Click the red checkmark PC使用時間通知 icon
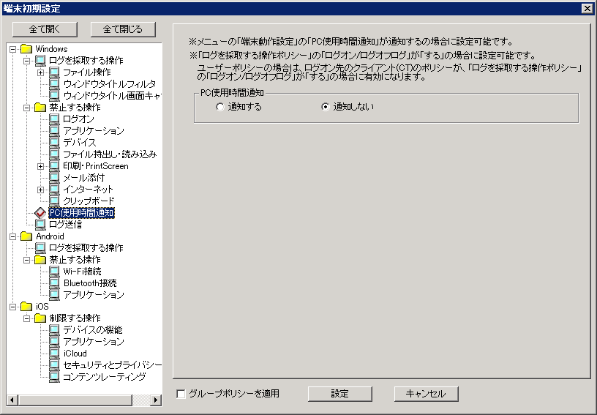Viewport: 597px width, 415px height. point(40,213)
